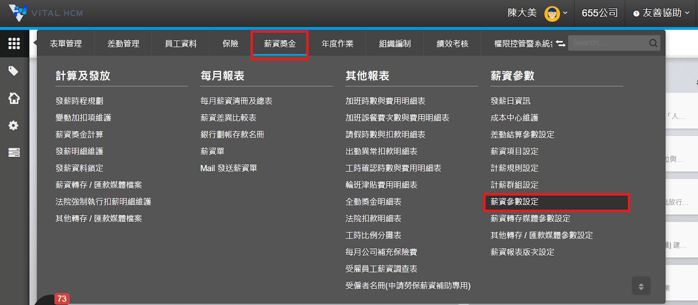Click the swap arrows icon beside tabs

[561, 44]
